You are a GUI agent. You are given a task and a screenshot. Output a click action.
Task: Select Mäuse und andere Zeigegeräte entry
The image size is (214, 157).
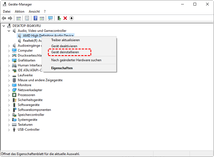point(40,80)
